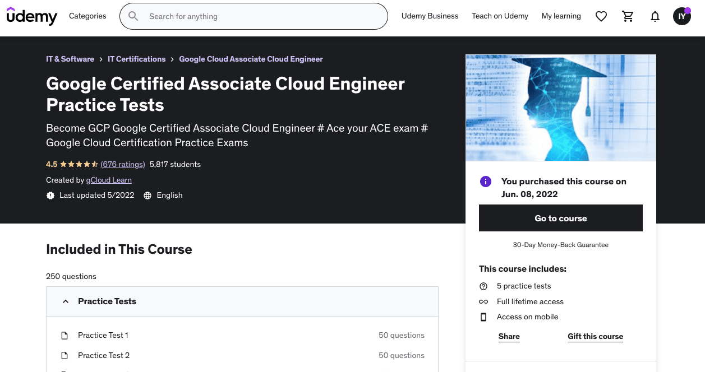Viewport: 705px width, 372px height.
Task: Click the lifetime access infinity icon
Action: point(483,302)
